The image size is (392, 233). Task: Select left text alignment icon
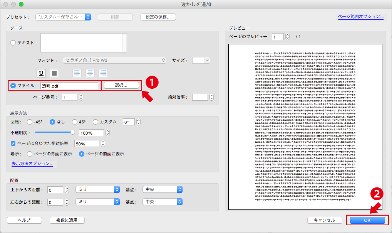click(77, 73)
